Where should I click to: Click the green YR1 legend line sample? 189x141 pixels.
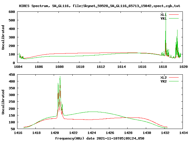174,18
